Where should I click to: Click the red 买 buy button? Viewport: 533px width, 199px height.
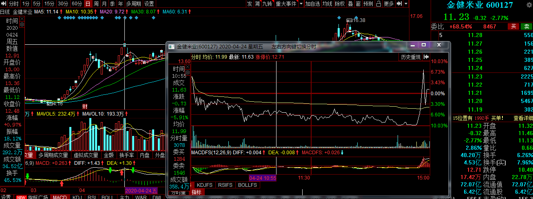click(x=513, y=26)
